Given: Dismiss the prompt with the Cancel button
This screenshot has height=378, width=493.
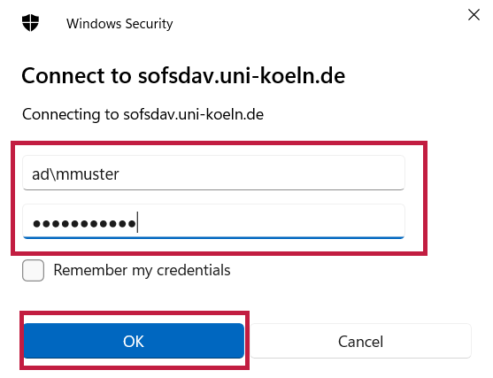Looking at the screenshot, I should [360, 341].
